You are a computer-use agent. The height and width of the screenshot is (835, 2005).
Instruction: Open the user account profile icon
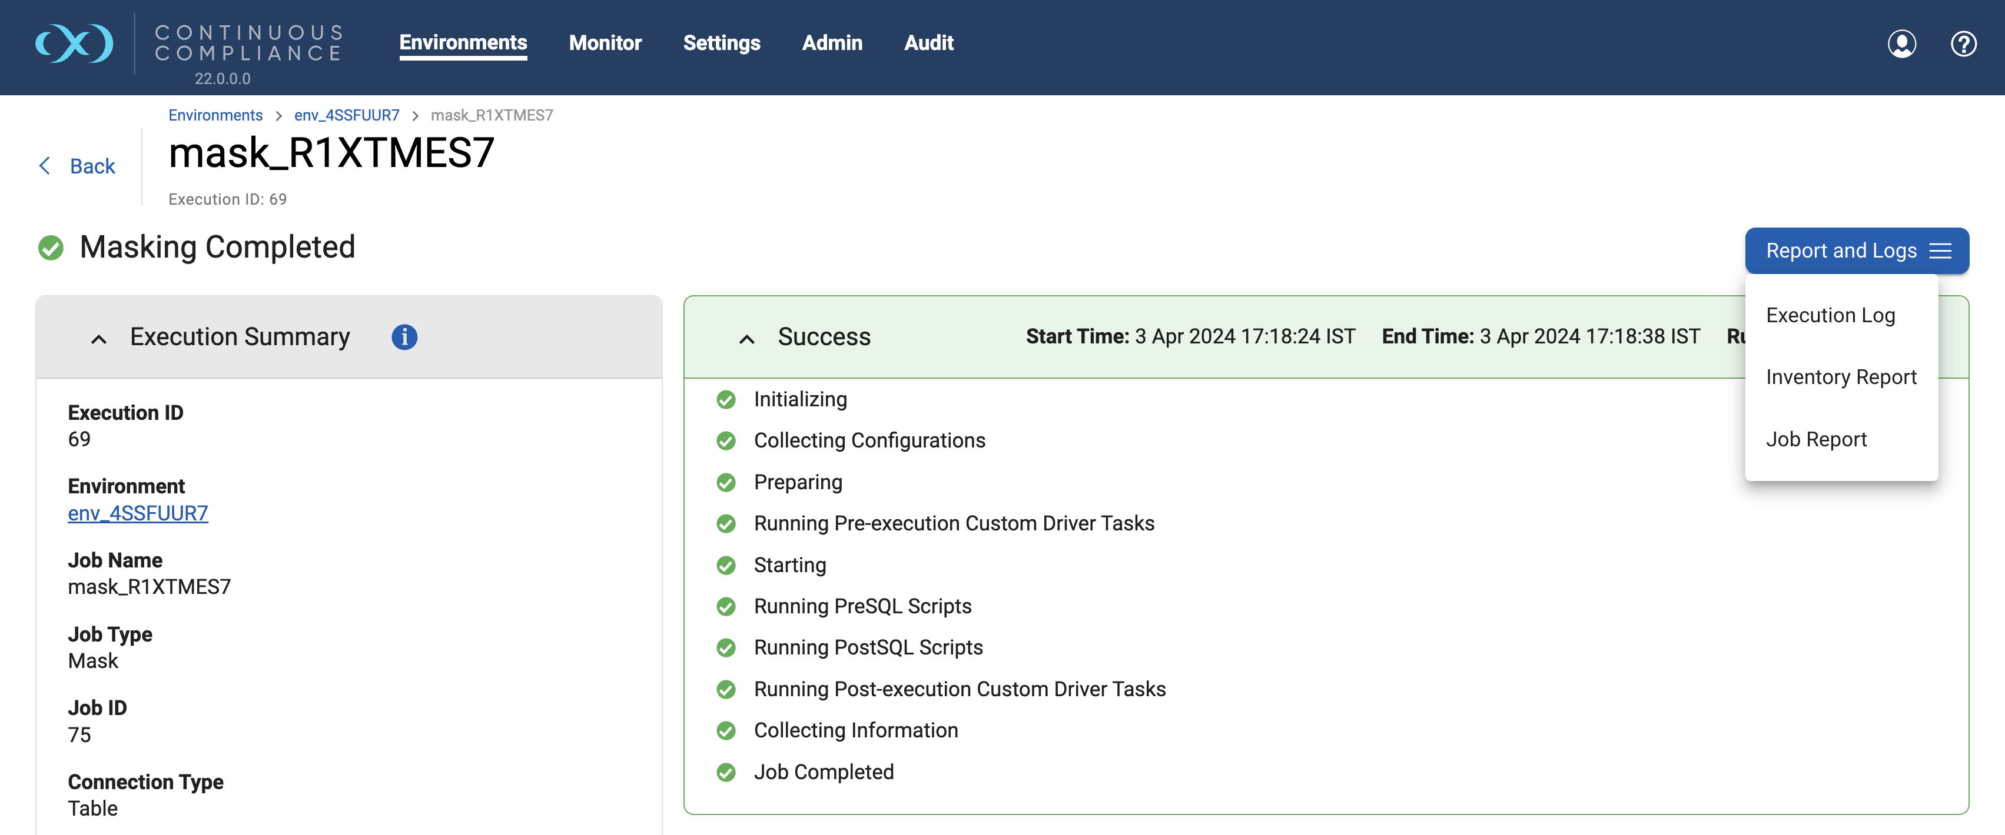click(x=1901, y=44)
